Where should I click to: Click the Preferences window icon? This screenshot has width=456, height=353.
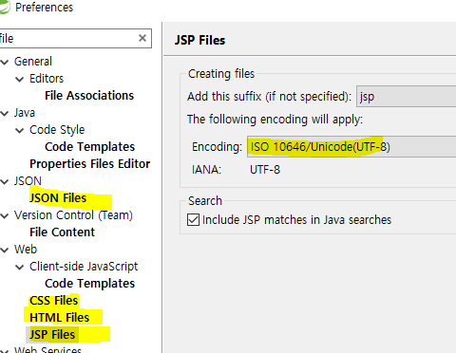(x=5, y=7)
